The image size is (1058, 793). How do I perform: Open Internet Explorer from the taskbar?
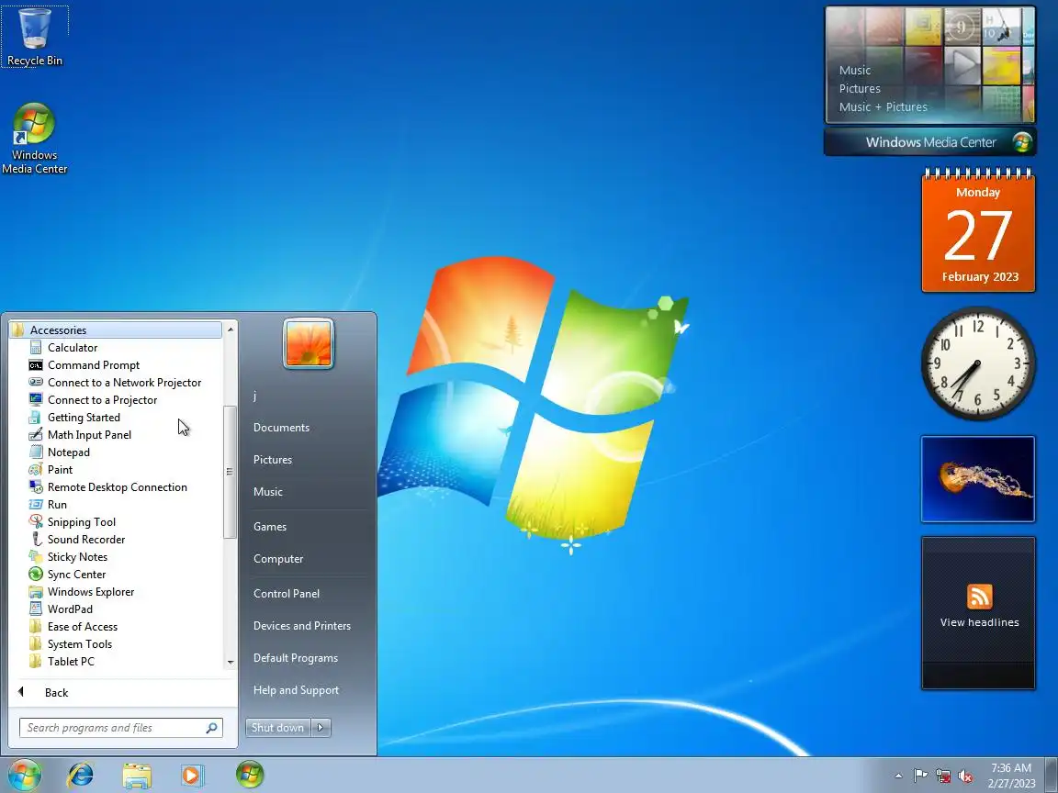click(80, 776)
